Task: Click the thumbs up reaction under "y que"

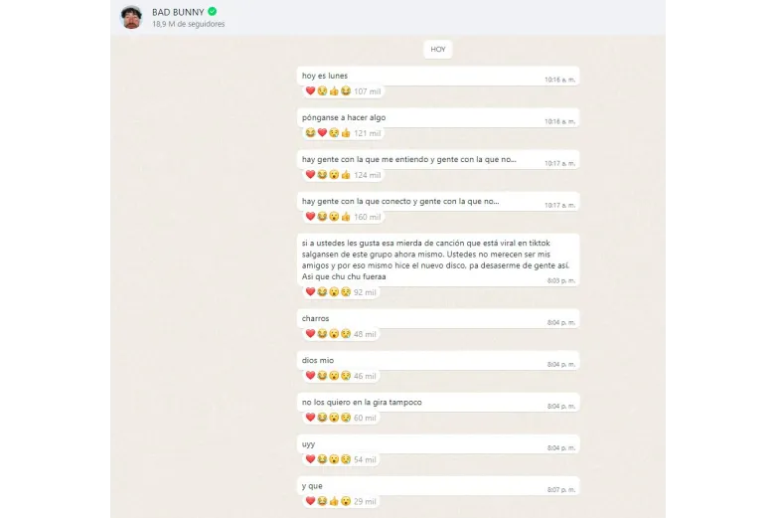Action: (x=334, y=501)
